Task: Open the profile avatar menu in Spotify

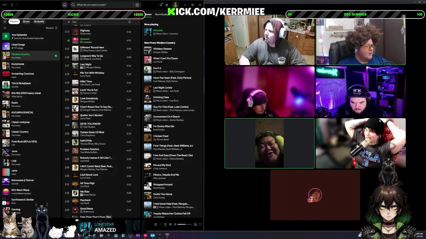Action: 175,5
